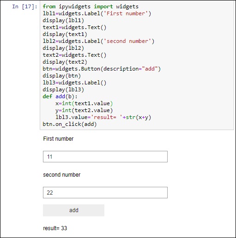Click the First number label
The height and width of the screenshot is (238, 236).
coord(58,139)
